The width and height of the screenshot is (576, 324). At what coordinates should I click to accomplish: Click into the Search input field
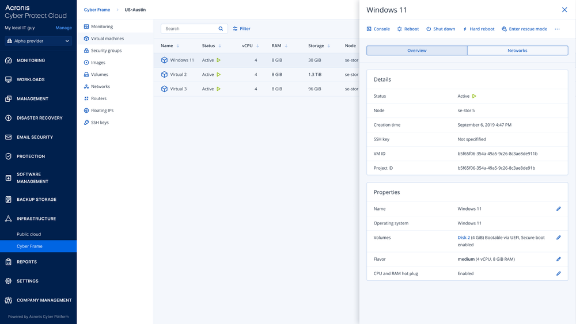189,29
